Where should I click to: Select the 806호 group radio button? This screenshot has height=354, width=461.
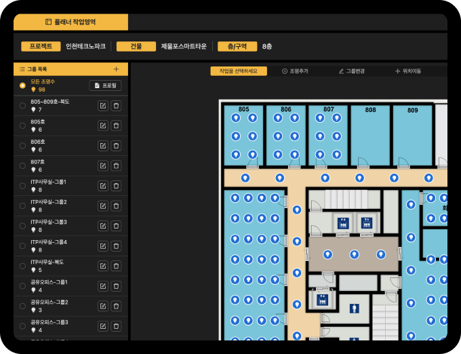point(22,146)
